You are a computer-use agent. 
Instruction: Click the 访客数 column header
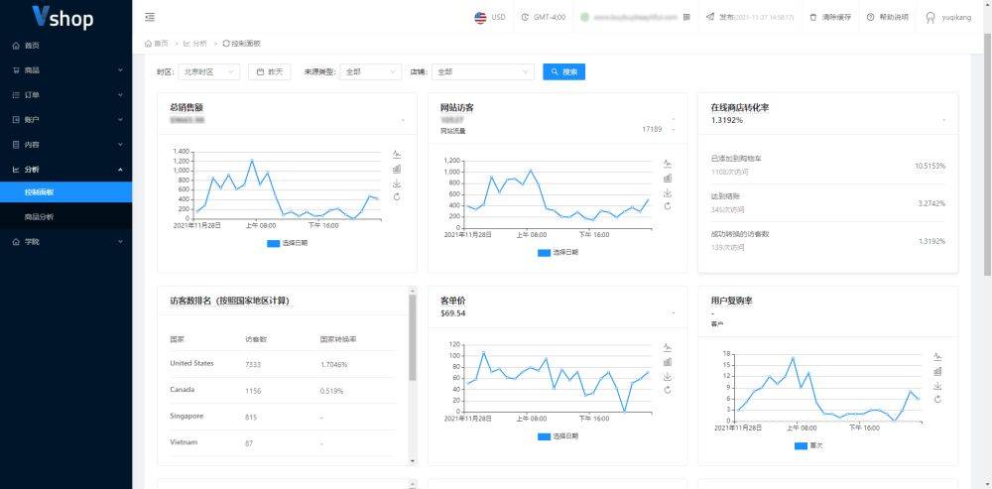pos(256,339)
